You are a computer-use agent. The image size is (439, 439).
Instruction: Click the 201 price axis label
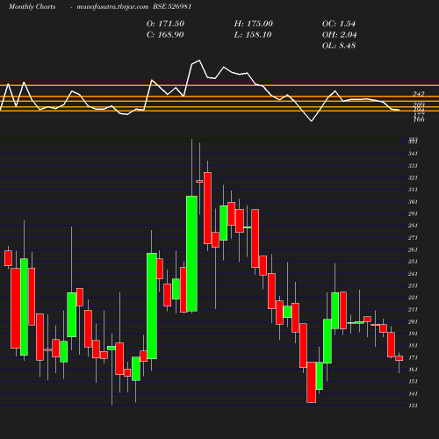coord(413,322)
